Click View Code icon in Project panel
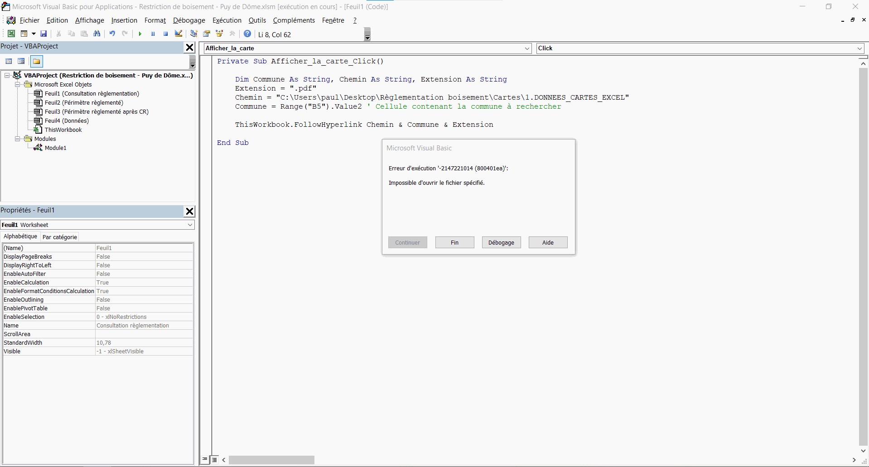The width and height of the screenshot is (869, 467). click(9, 61)
